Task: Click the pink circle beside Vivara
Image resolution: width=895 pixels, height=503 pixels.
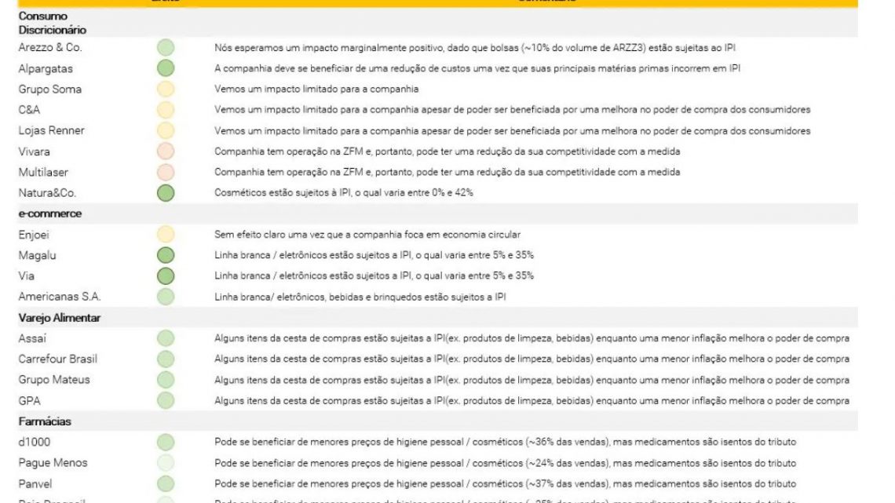Action: coord(166,151)
